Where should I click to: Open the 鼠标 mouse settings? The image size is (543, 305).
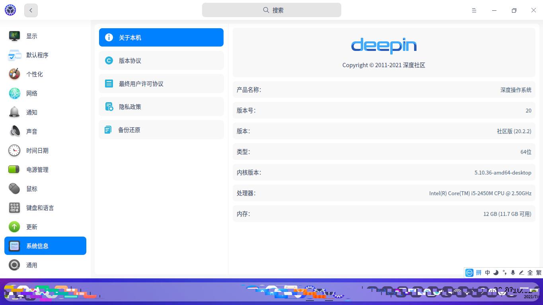point(45,188)
